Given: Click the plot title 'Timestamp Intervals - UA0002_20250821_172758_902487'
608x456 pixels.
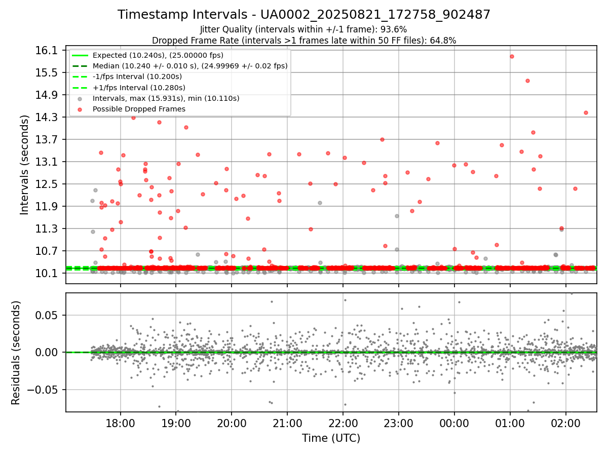Looking at the screenshot, I should click(x=304, y=15).
